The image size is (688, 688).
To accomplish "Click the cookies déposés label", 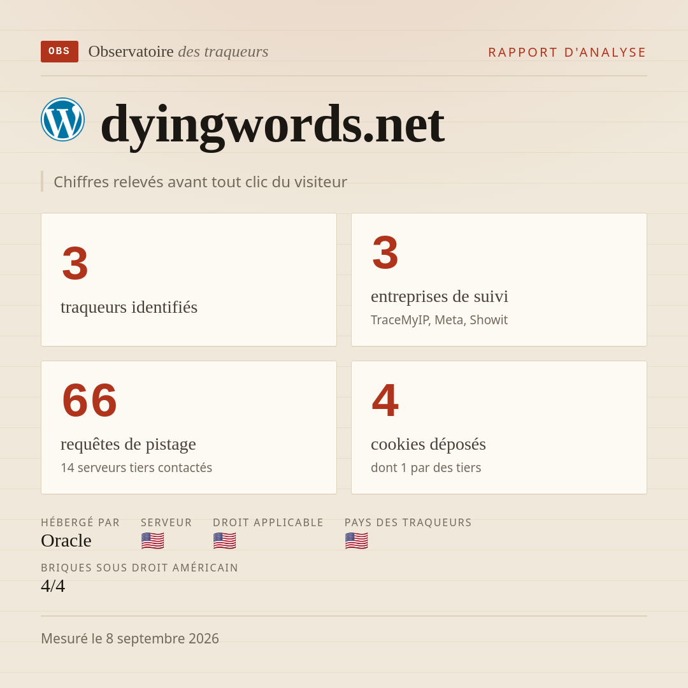I will pyautogui.click(x=428, y=444).
